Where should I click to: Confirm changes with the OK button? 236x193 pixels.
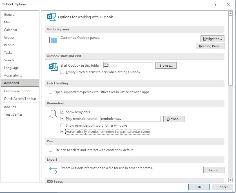click(199, 187)
